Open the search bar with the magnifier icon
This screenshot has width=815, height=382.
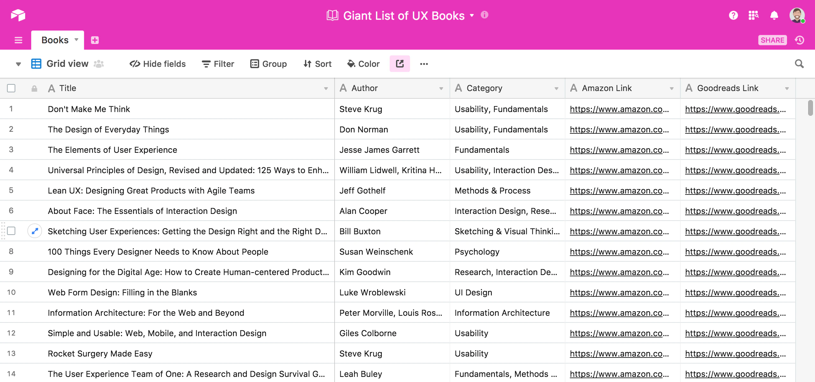coord(799,64)
